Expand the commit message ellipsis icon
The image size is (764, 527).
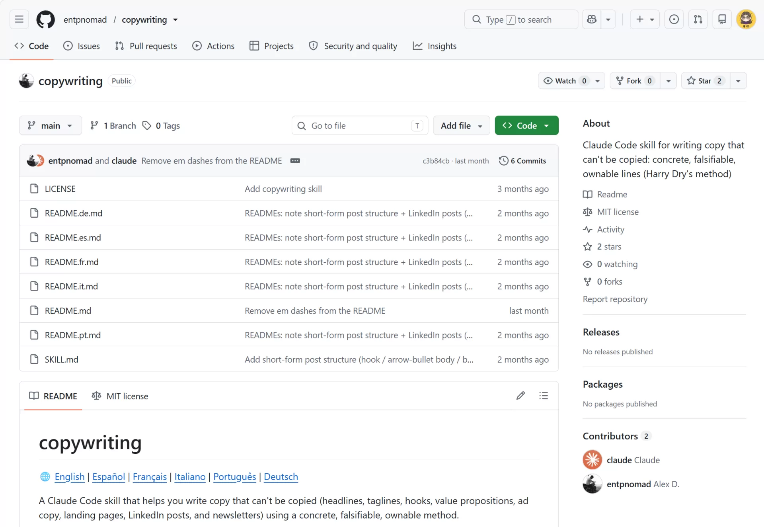(295, 161)
